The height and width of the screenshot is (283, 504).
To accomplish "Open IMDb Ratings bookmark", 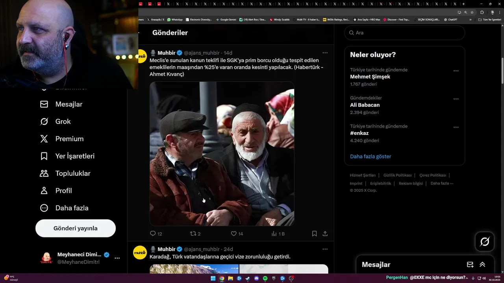I will pyautogui.click(x=336, y=20).
